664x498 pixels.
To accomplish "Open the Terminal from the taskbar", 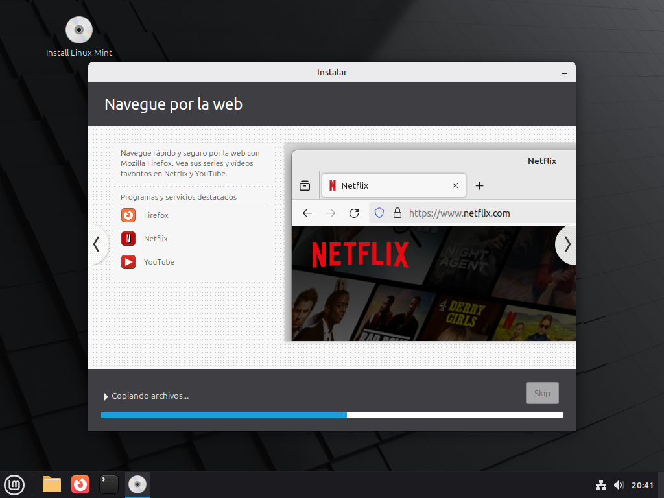I will tap(109, 484).
